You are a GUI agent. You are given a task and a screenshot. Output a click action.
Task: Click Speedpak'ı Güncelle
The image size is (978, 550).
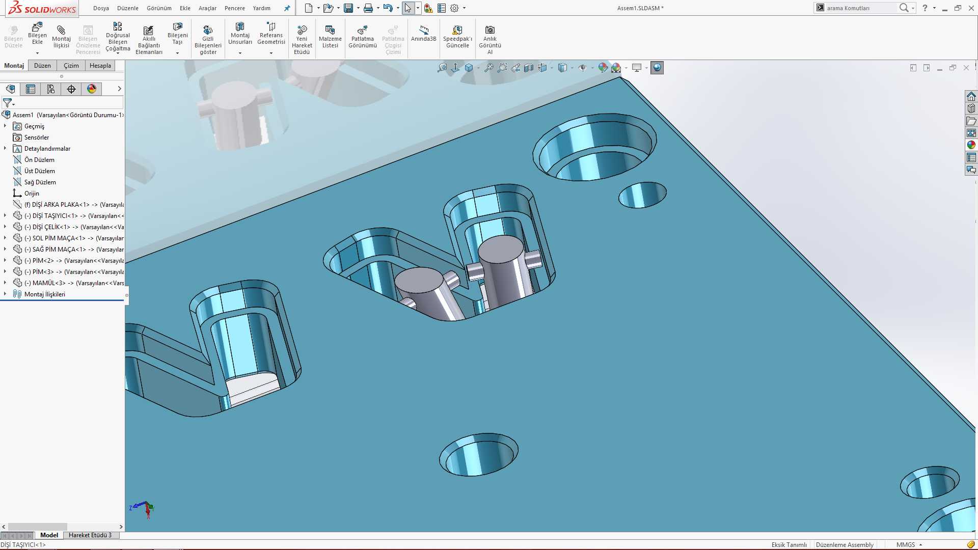coord(457,37)
